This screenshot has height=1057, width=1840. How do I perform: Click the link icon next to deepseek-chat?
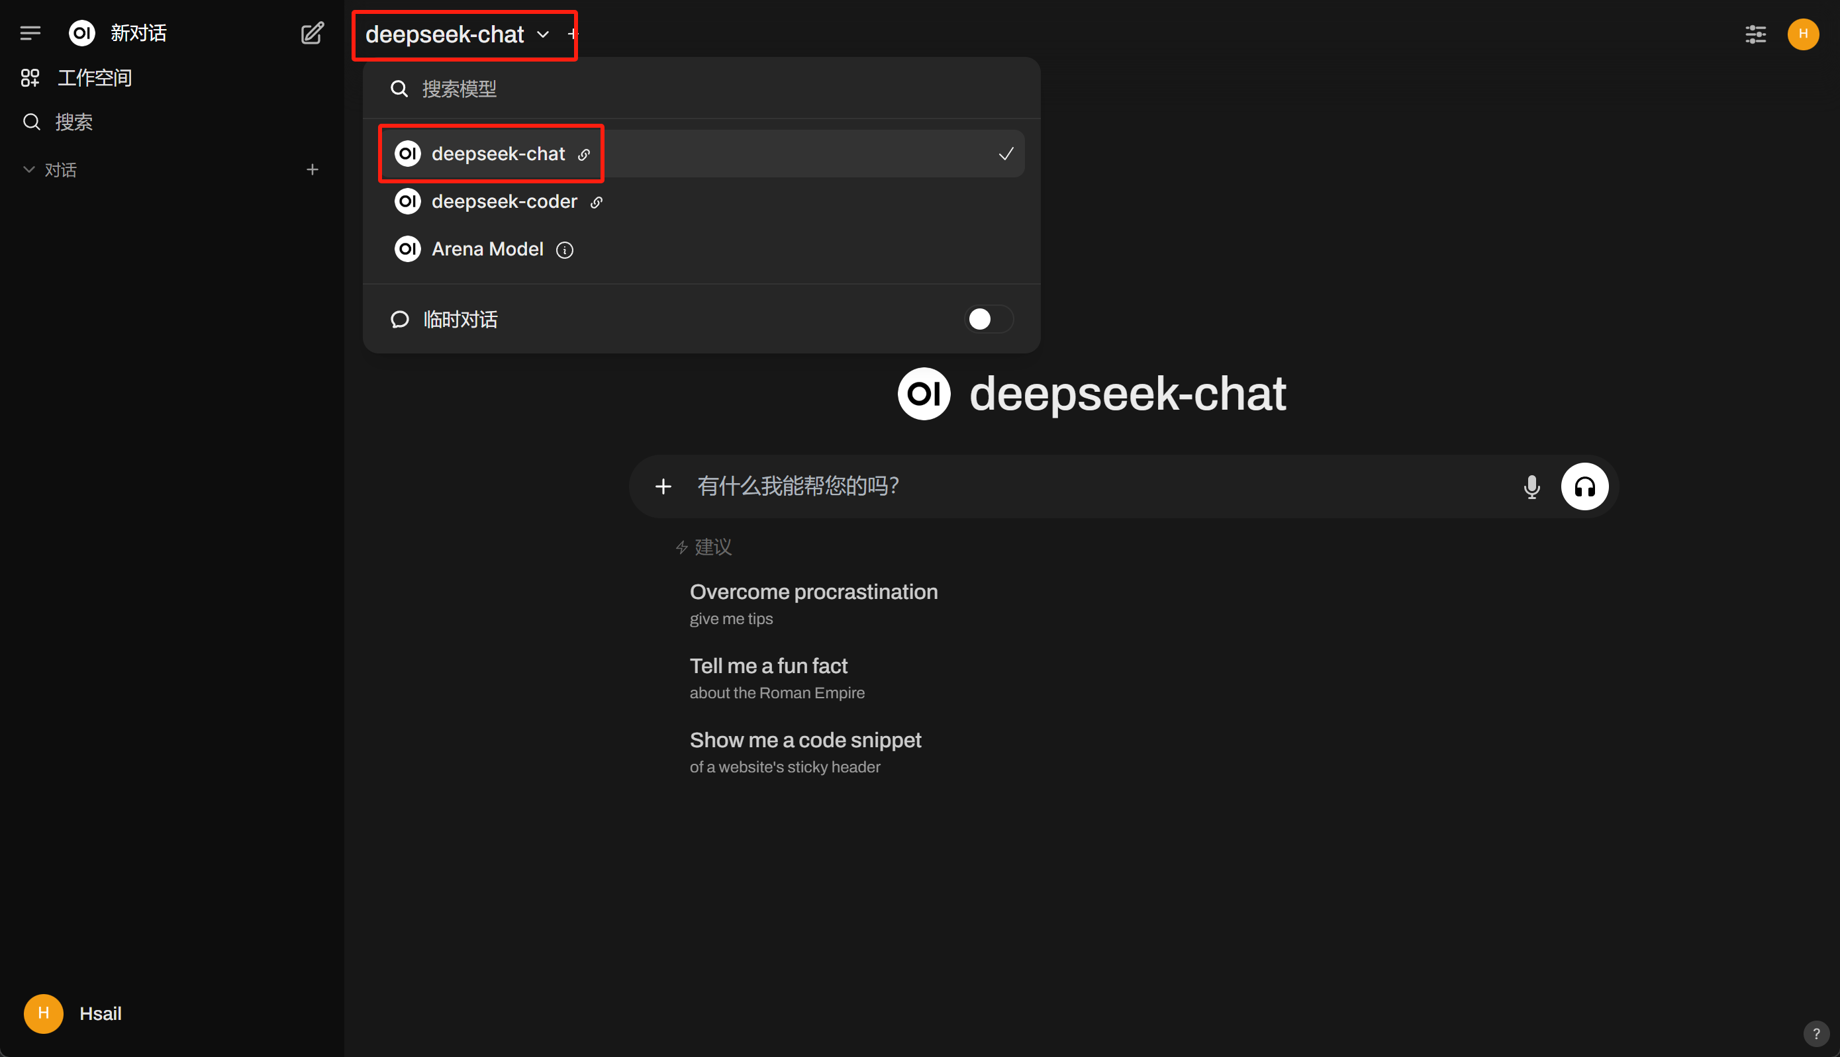click(584, 155)
